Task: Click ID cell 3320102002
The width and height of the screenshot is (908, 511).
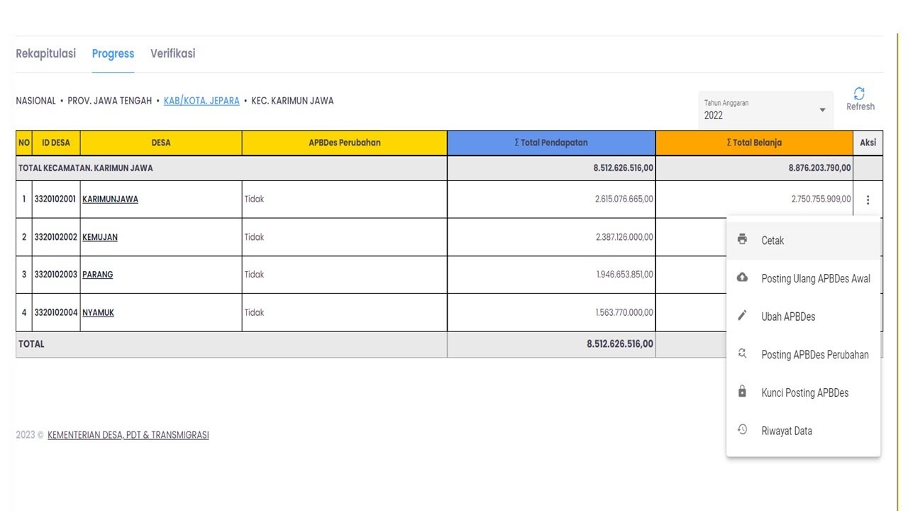Action: click(x=55, y=237)
